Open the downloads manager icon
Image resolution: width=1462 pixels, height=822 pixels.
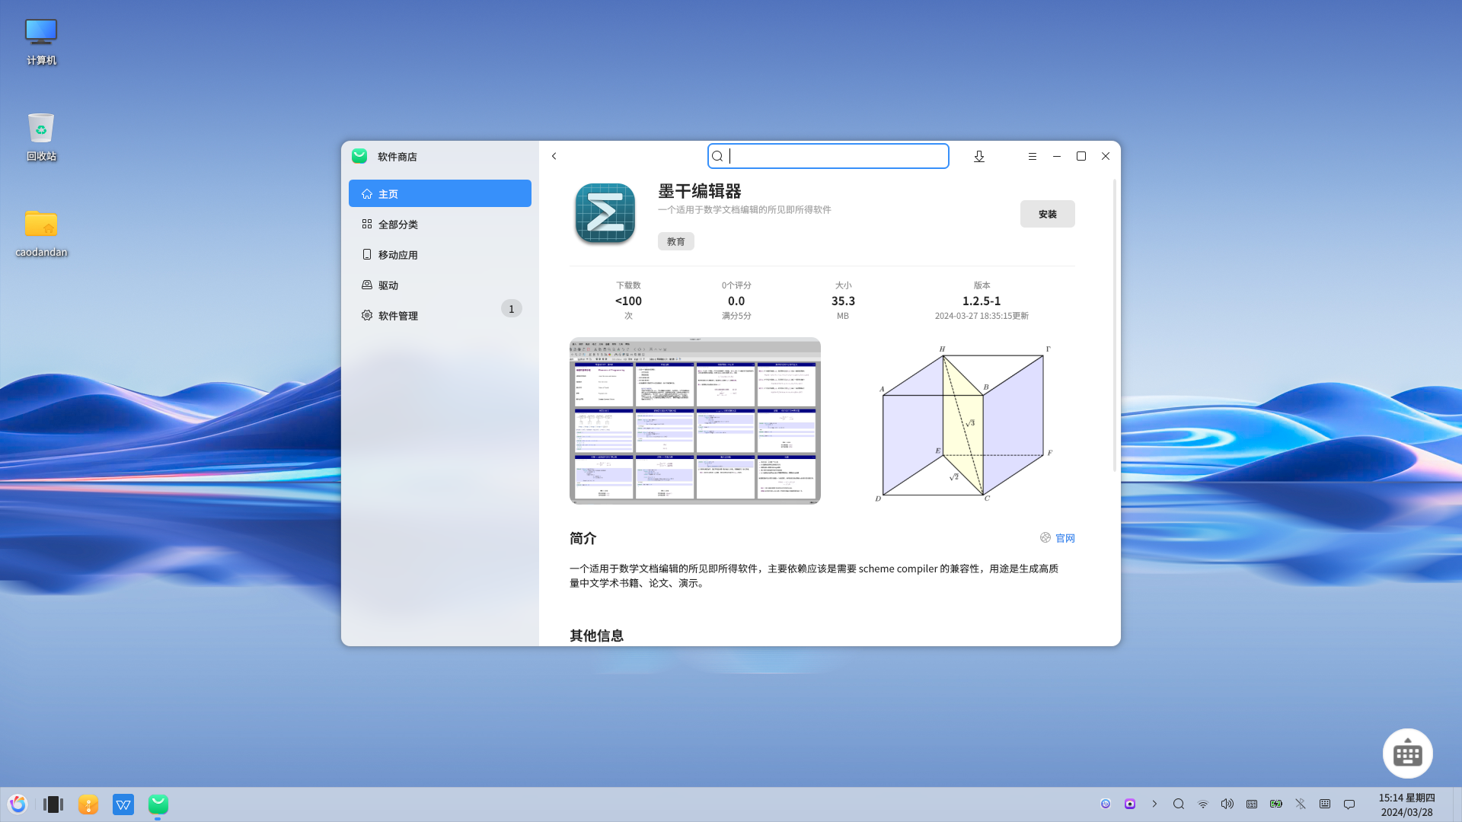click(979, 156)
